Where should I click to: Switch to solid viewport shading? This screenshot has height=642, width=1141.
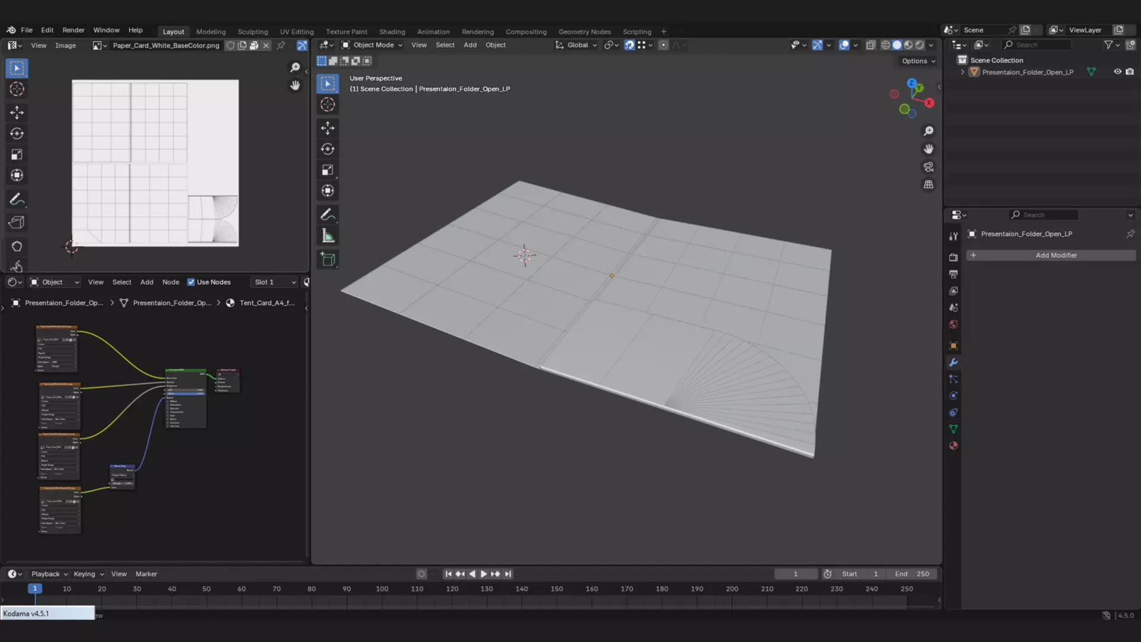tap(897, 45)
